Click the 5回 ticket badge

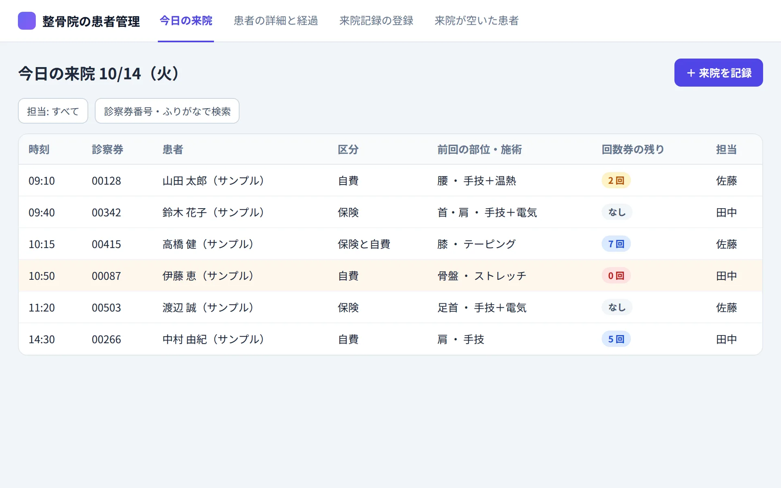(616, 339)
